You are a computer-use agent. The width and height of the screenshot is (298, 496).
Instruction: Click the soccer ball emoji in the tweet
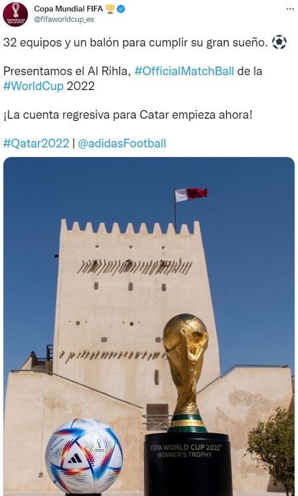coord(279,42)
